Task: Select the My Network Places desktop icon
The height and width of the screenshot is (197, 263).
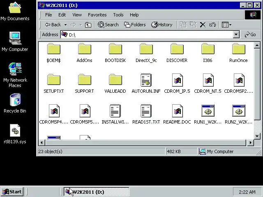Action: coord(15,75)
